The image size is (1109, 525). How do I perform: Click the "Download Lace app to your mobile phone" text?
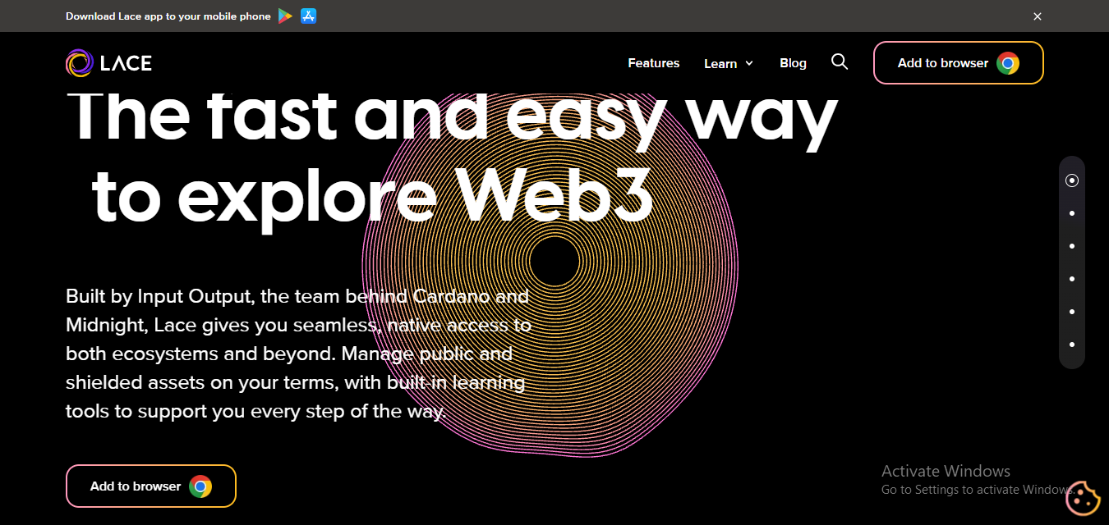click(168, 16)
